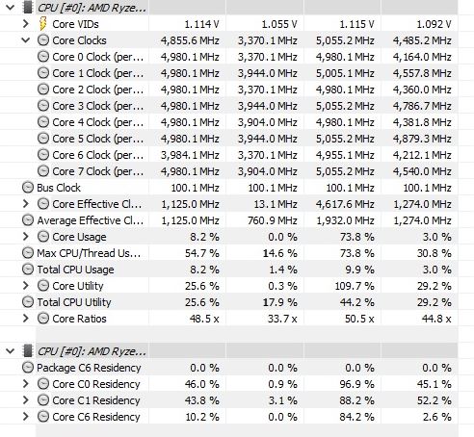Click the Total CPU Usage sensor icon
474x437 pixels.
[x=28, y=270]
